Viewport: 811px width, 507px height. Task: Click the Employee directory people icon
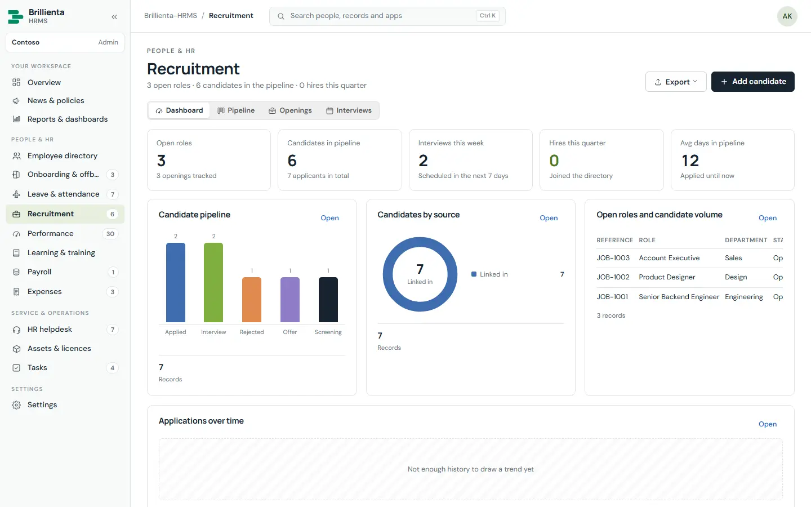point(16,156)
